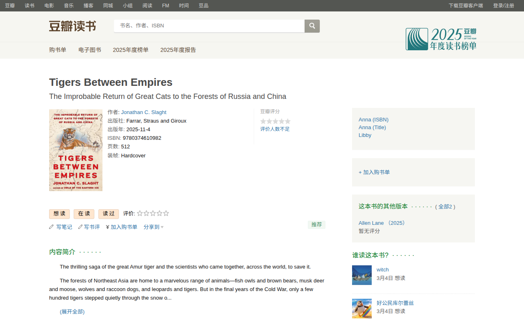Viewport: 524px width, 327px height.
Task: Click 下载豆瓣客户端 link
Action: click(x=466, y=6)
